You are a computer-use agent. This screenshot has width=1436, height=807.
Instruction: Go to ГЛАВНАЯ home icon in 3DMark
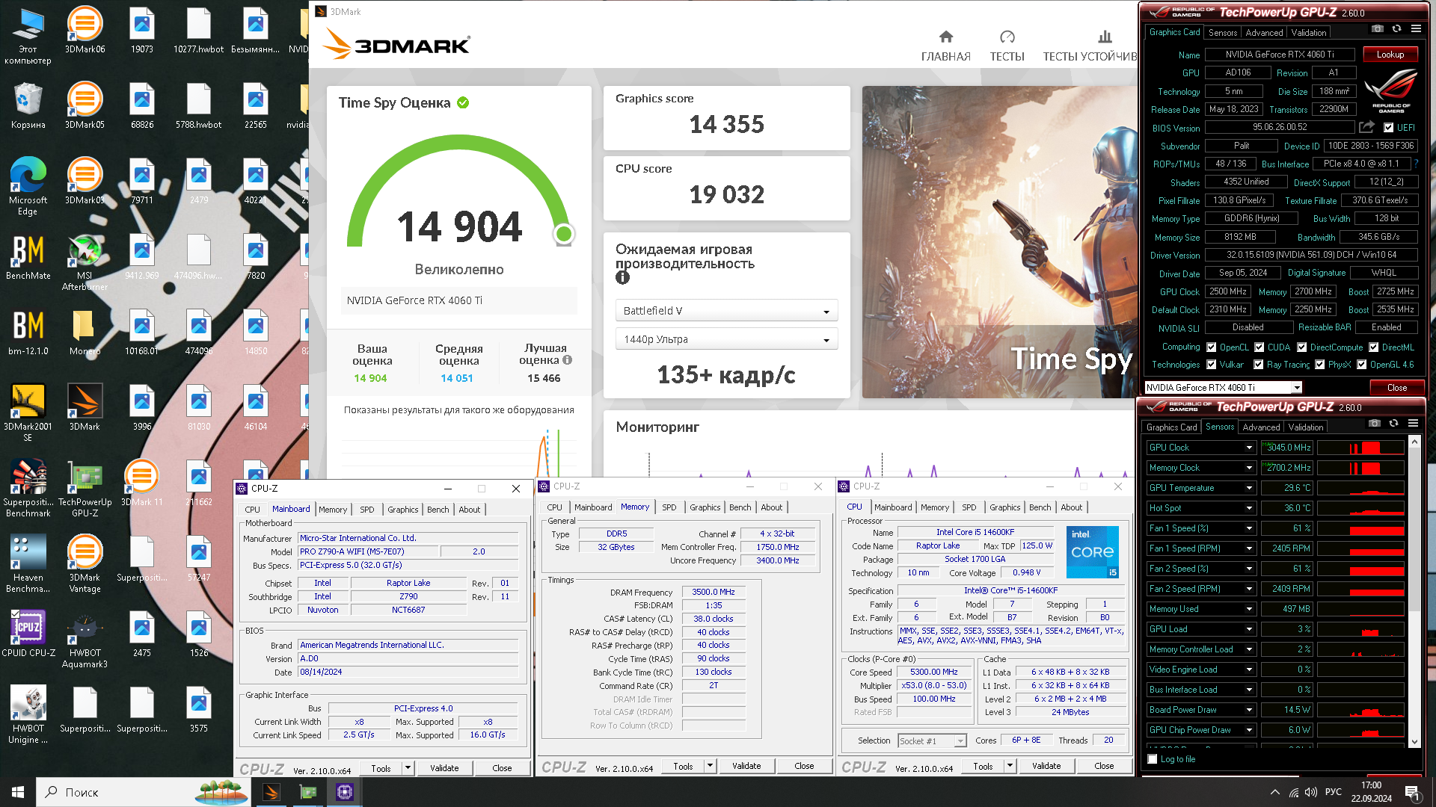click(x=946, y=37)
